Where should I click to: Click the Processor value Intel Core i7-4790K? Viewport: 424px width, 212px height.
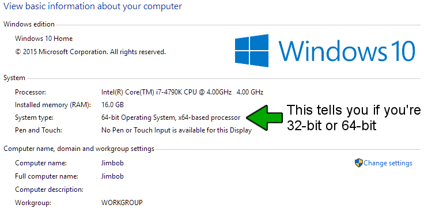click(x=182, y=92)
